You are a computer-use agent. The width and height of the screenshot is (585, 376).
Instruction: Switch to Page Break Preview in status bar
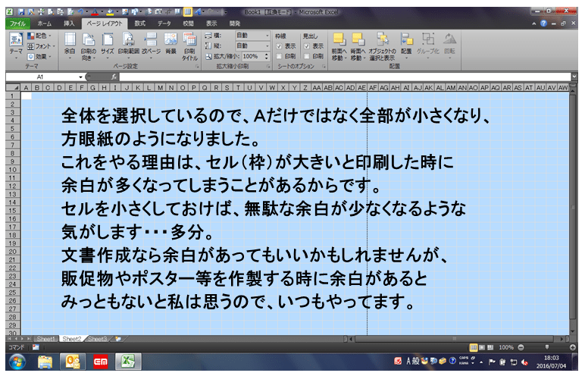tap(490, 347)
